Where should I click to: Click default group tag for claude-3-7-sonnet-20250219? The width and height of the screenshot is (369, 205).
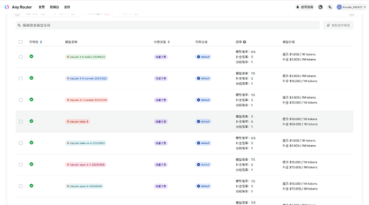point(203,100)
